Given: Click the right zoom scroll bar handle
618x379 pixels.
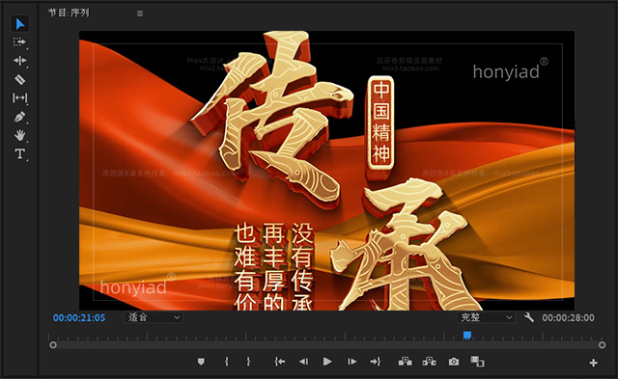Looking at the screenshot, I should click(x=602, y=345).
